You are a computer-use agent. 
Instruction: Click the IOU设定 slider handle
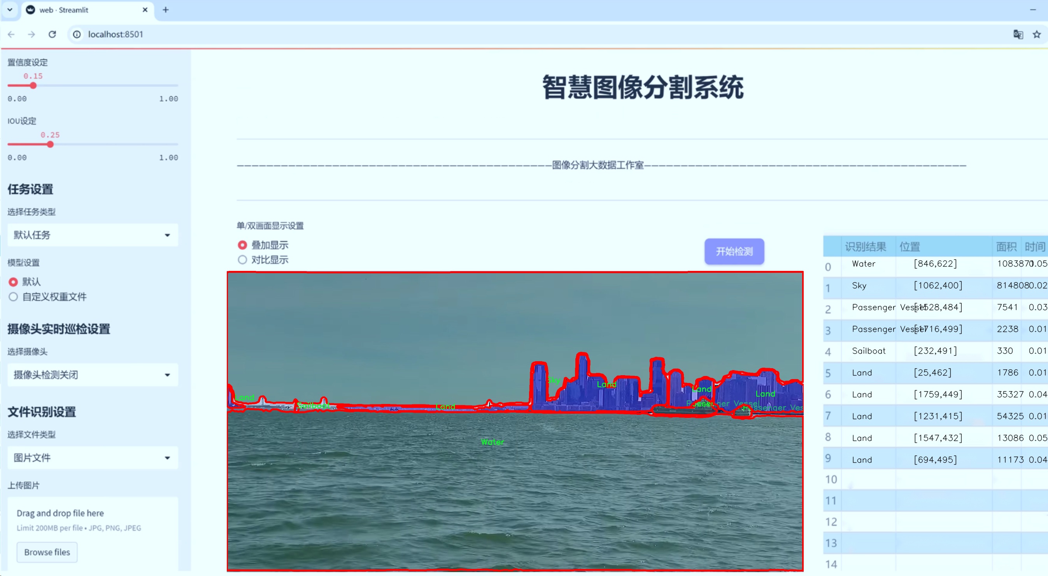click(x=50, y=144)
